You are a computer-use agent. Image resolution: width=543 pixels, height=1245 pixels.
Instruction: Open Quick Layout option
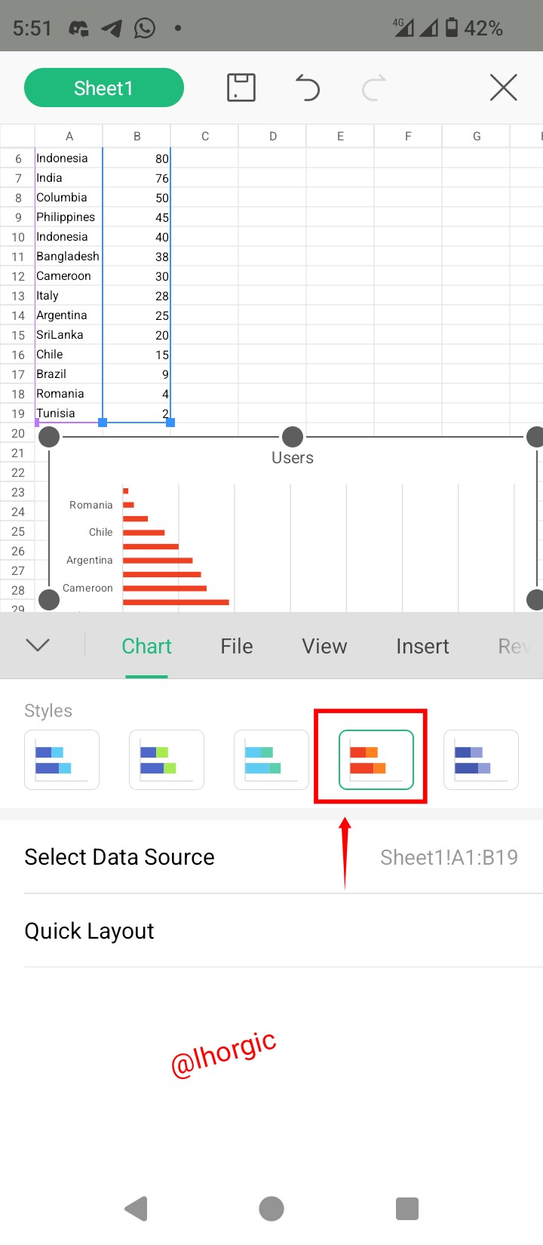click(x=271, y=931)
